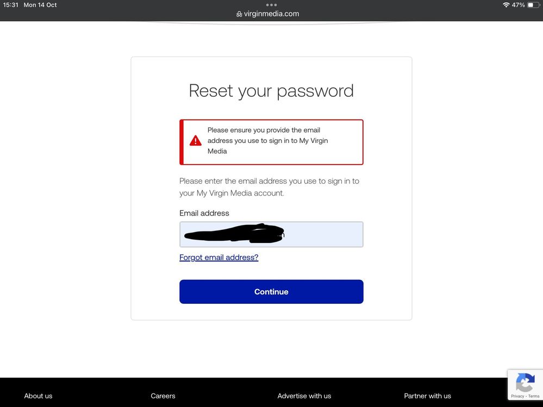Open About us footer link
The image size is (543, 407).
pos(38,396)
